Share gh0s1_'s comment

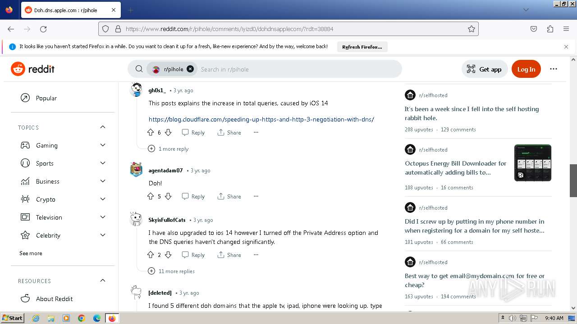tap(229, 132)
